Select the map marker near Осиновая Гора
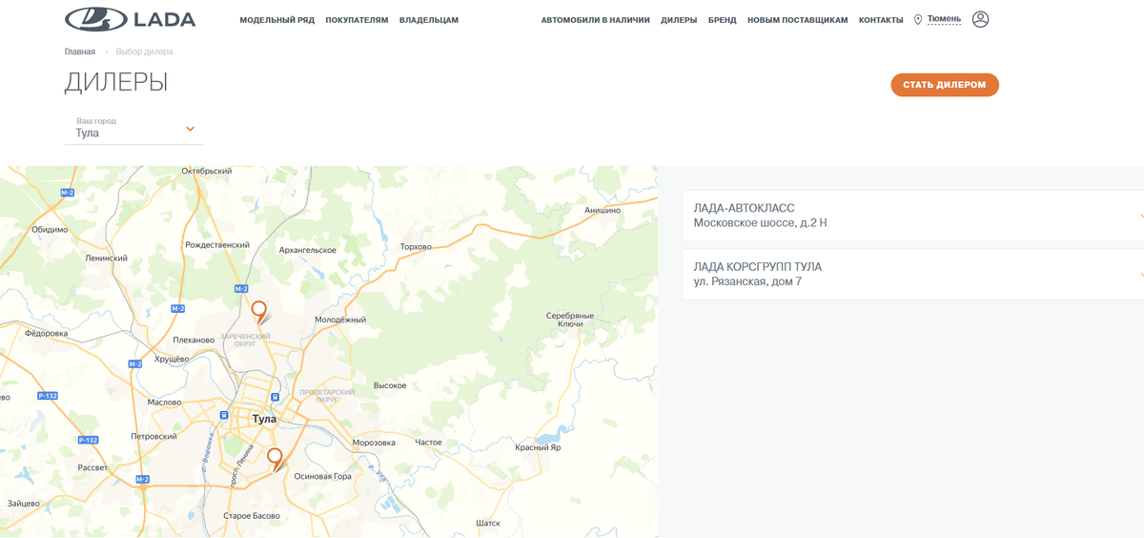 275,459
